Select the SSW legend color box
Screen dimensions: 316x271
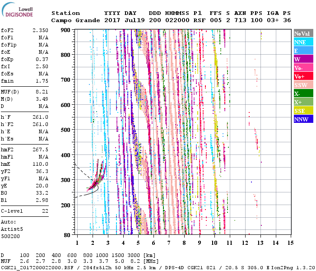pos(303,85)
